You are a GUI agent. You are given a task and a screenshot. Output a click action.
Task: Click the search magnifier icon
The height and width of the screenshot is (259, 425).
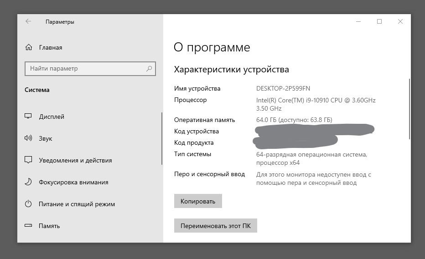point(149,69)
